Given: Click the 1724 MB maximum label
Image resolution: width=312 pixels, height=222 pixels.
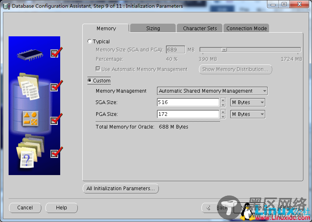Looking at the screenshot, I should tap(292, 59).
